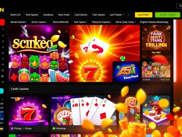This screenshot has width=182, height=137.
Task: Open the Drine Casina dropdown
Action: [x=39, y=22]
